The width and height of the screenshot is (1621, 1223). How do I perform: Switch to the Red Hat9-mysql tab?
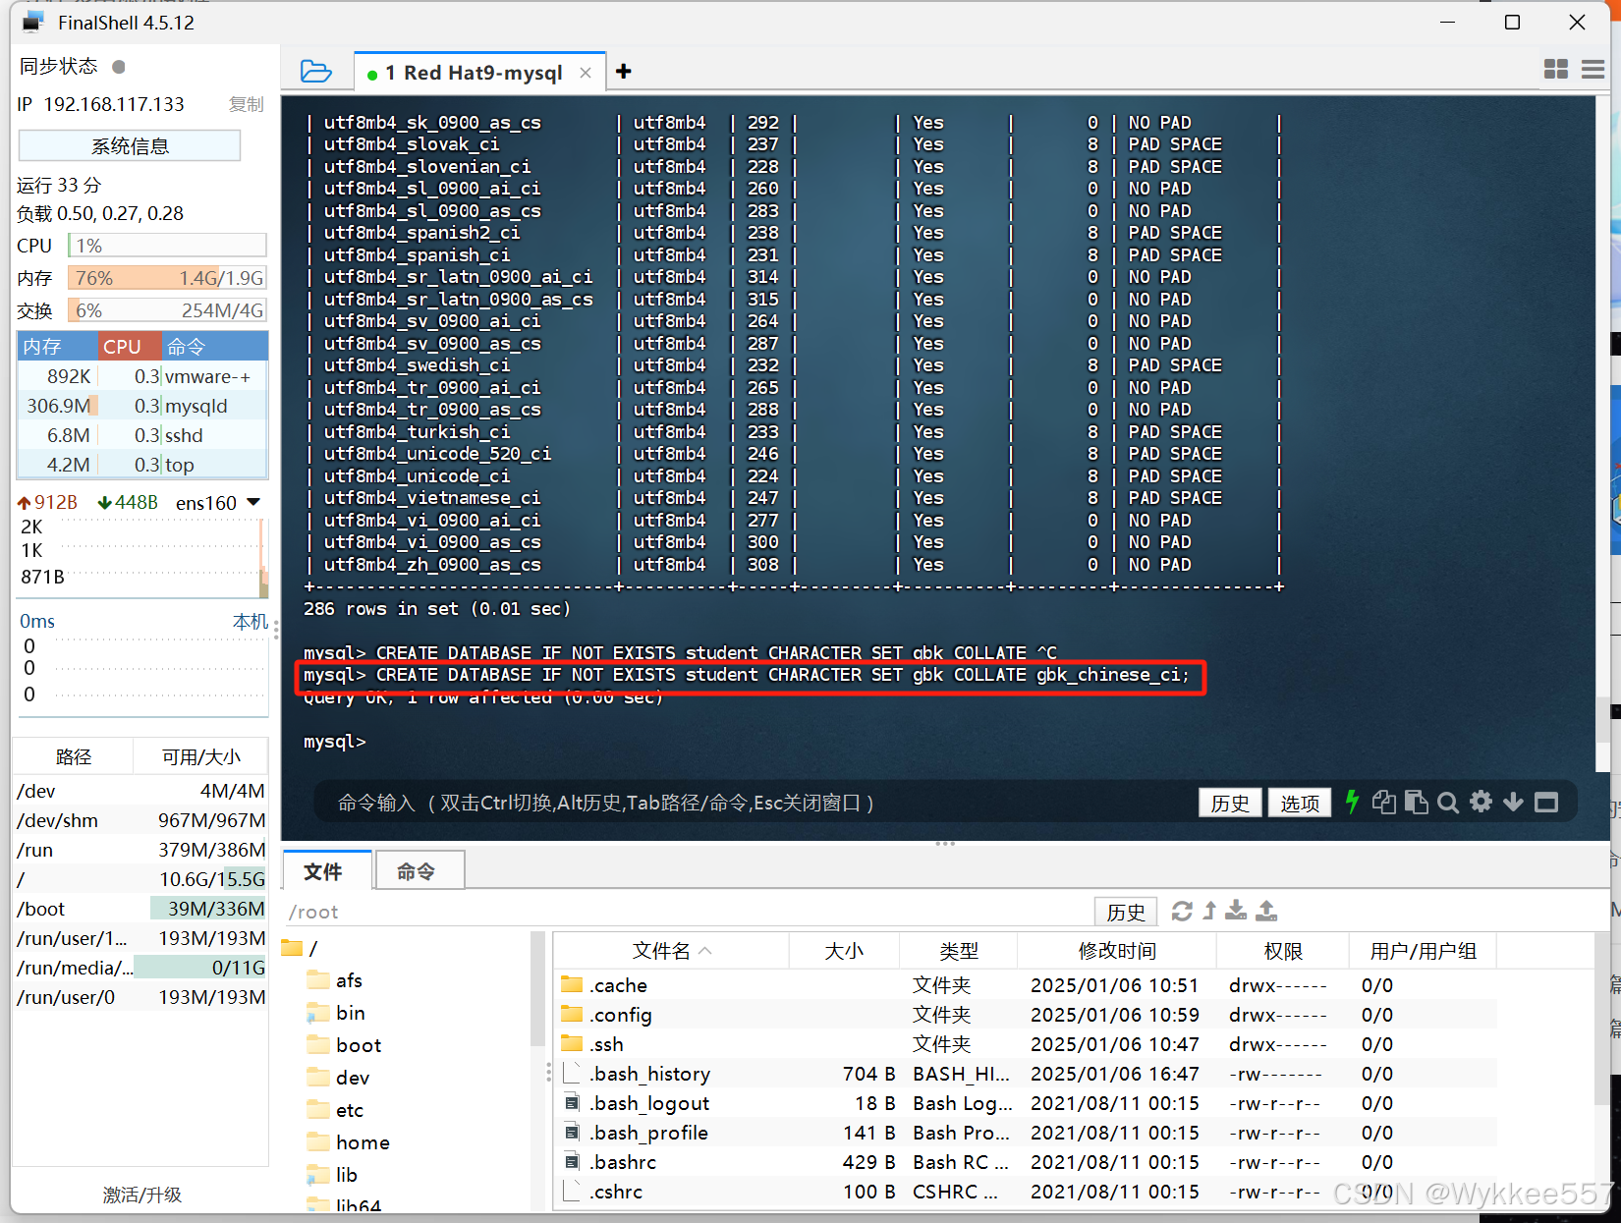point(473,73)
